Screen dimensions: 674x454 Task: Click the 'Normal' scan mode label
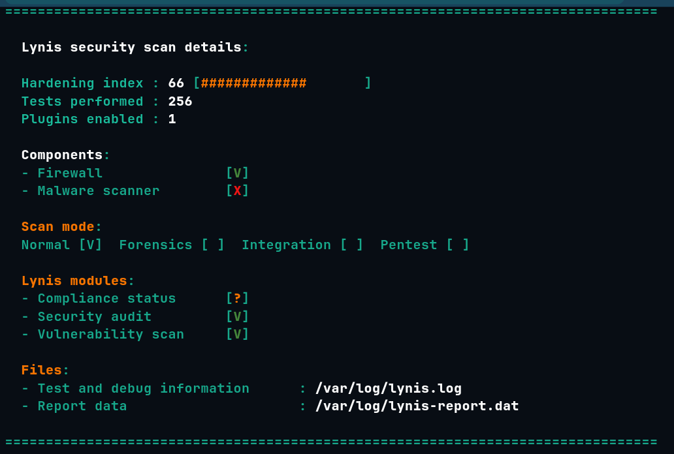coord(46,245)
